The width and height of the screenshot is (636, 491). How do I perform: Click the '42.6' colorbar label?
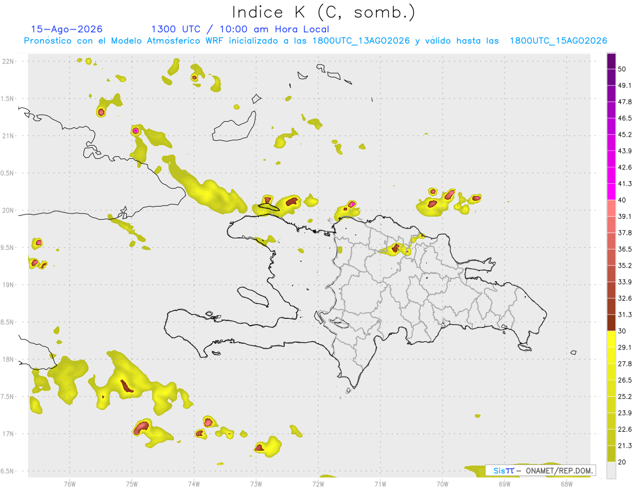coord(625,167)
